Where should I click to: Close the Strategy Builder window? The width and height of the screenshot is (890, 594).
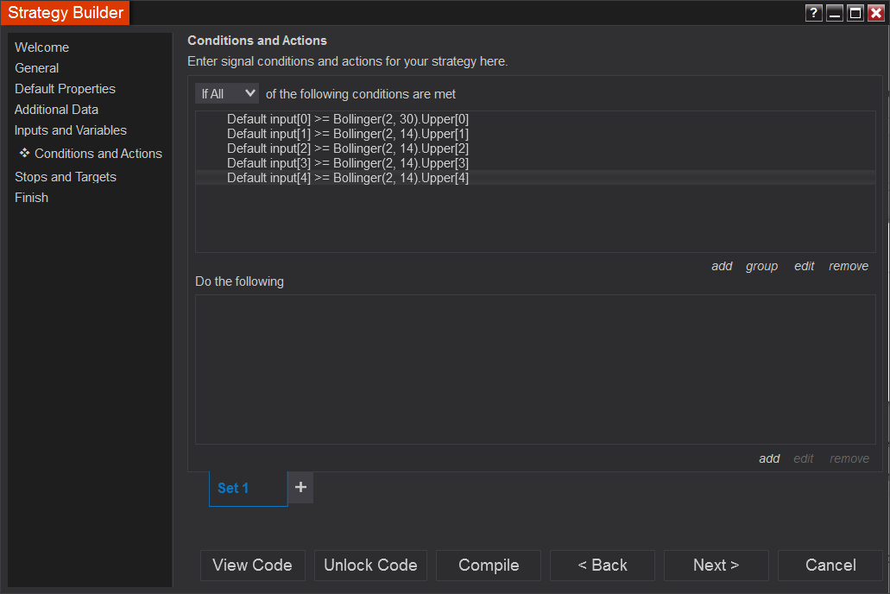click(x=876, y=13)
